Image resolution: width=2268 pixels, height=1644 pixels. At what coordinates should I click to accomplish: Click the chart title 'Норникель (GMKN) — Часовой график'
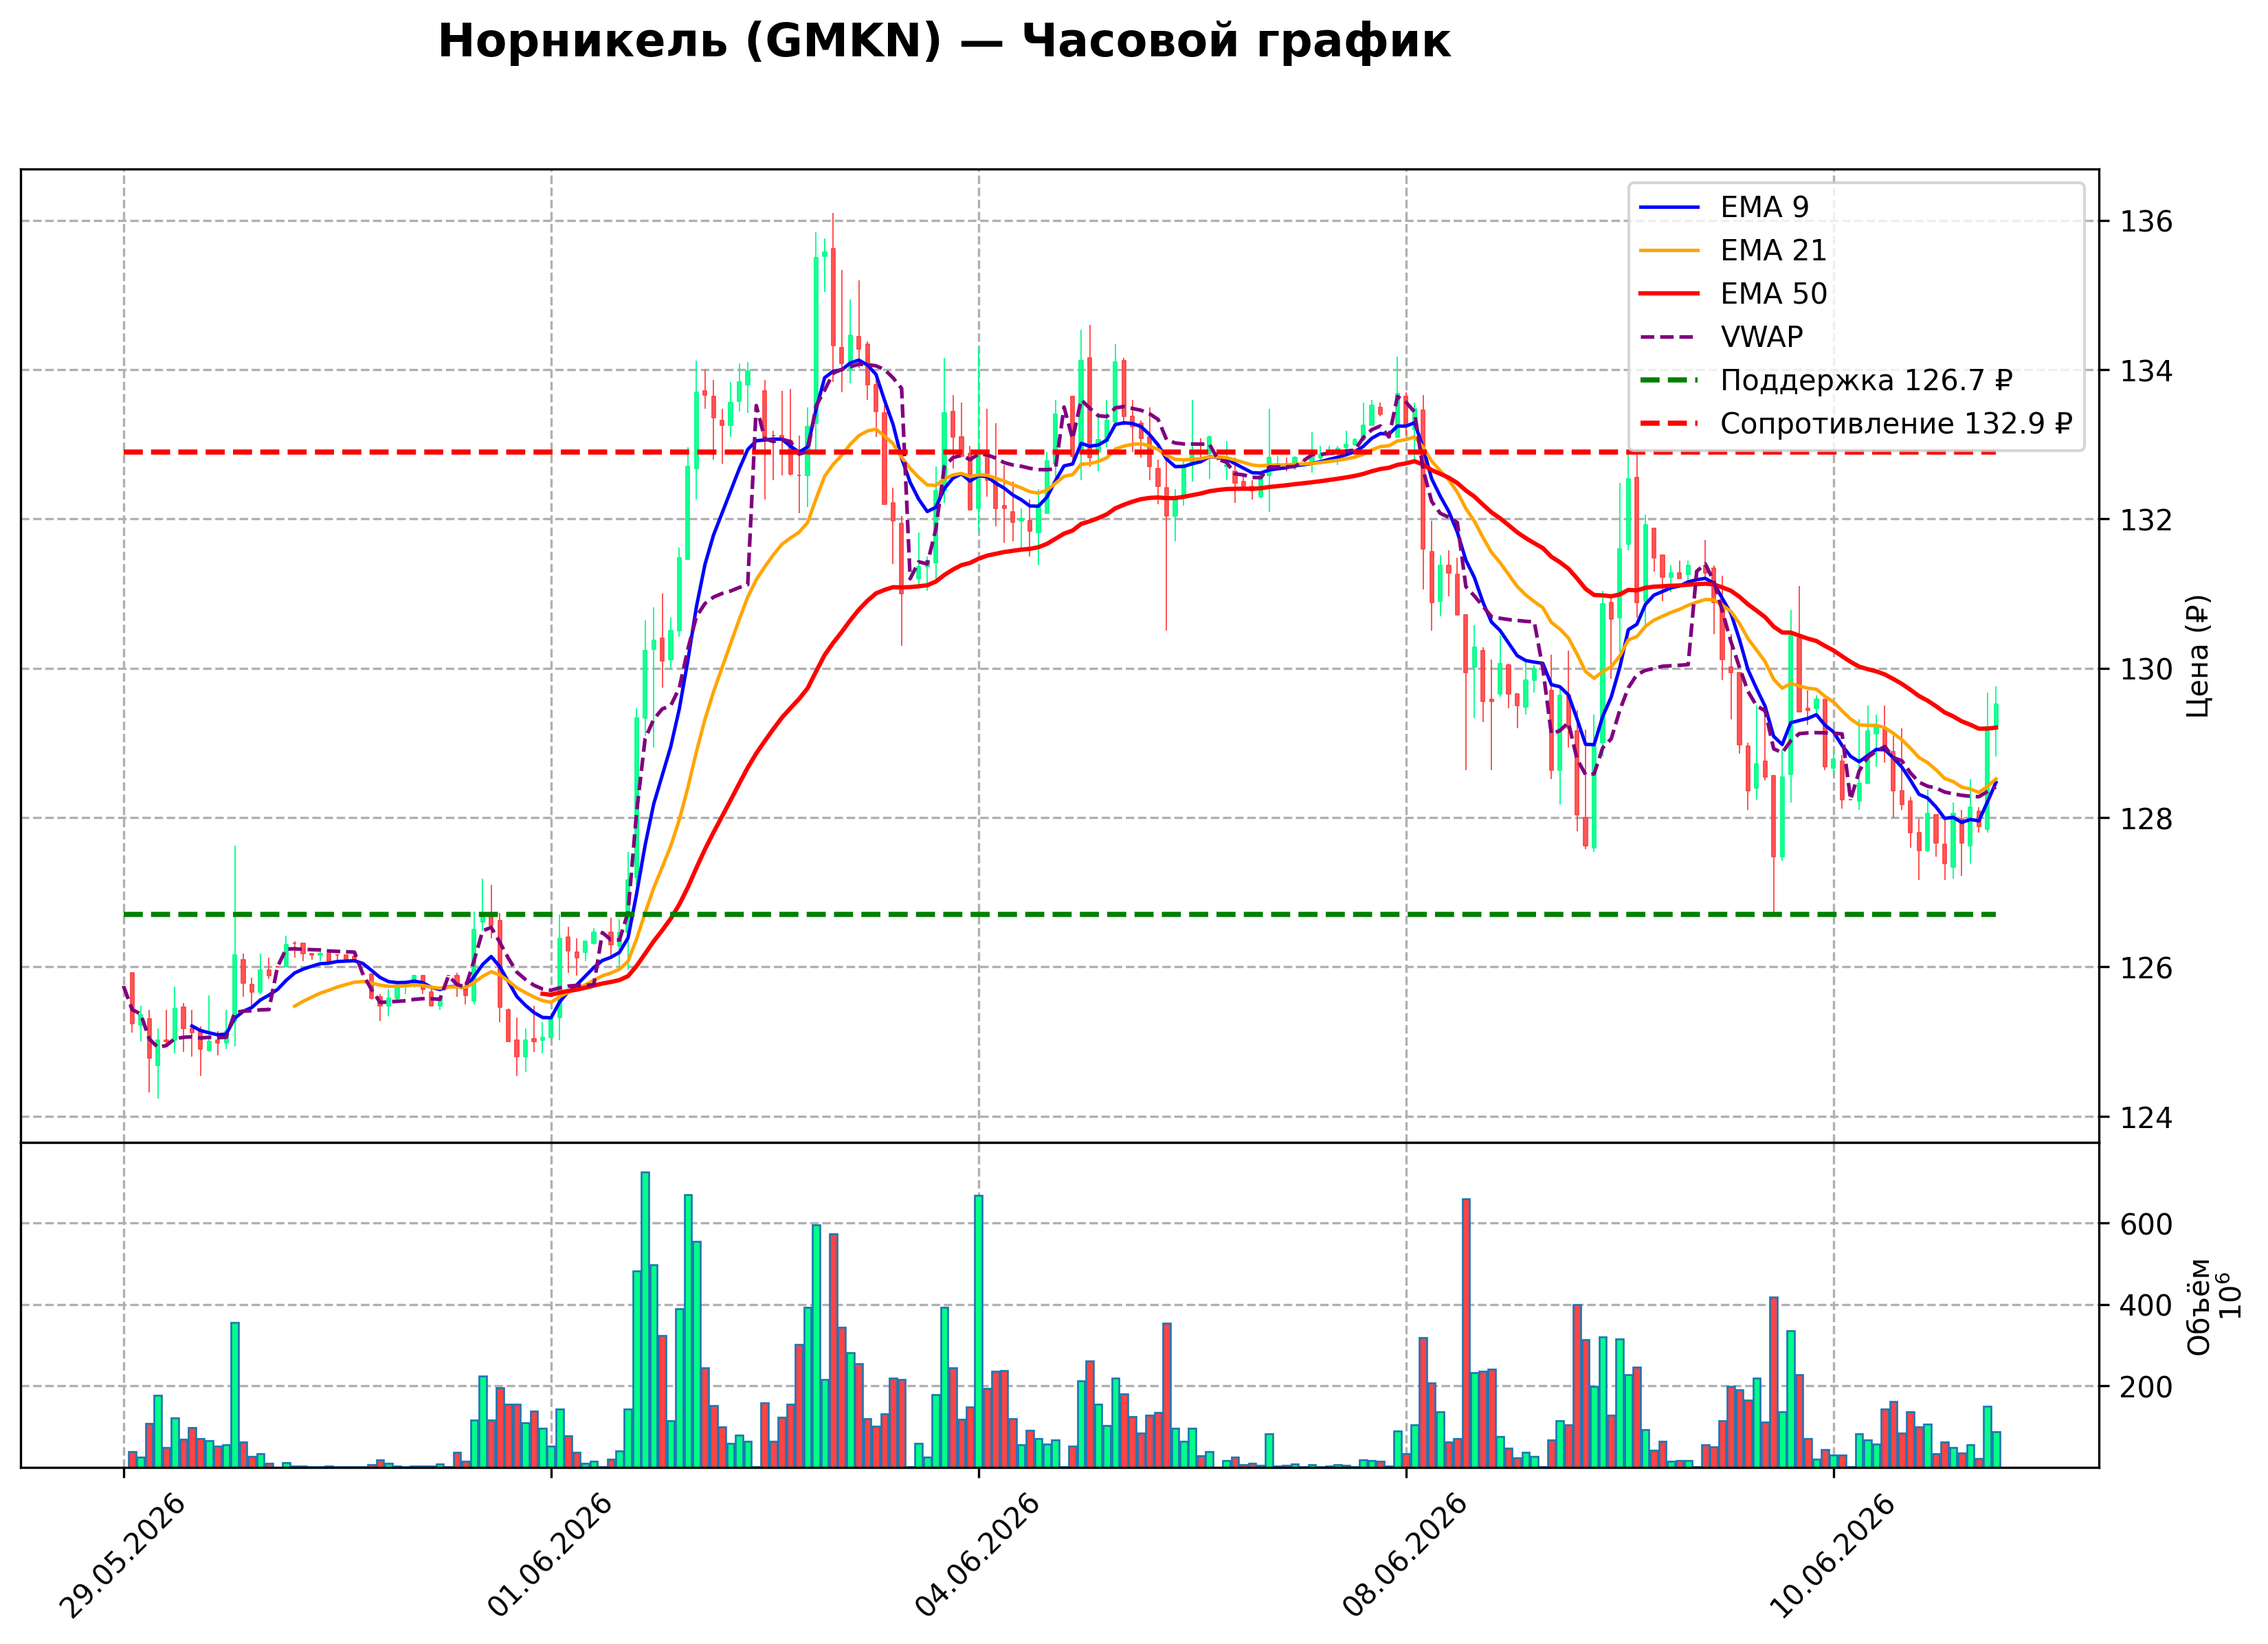point(944,42)
